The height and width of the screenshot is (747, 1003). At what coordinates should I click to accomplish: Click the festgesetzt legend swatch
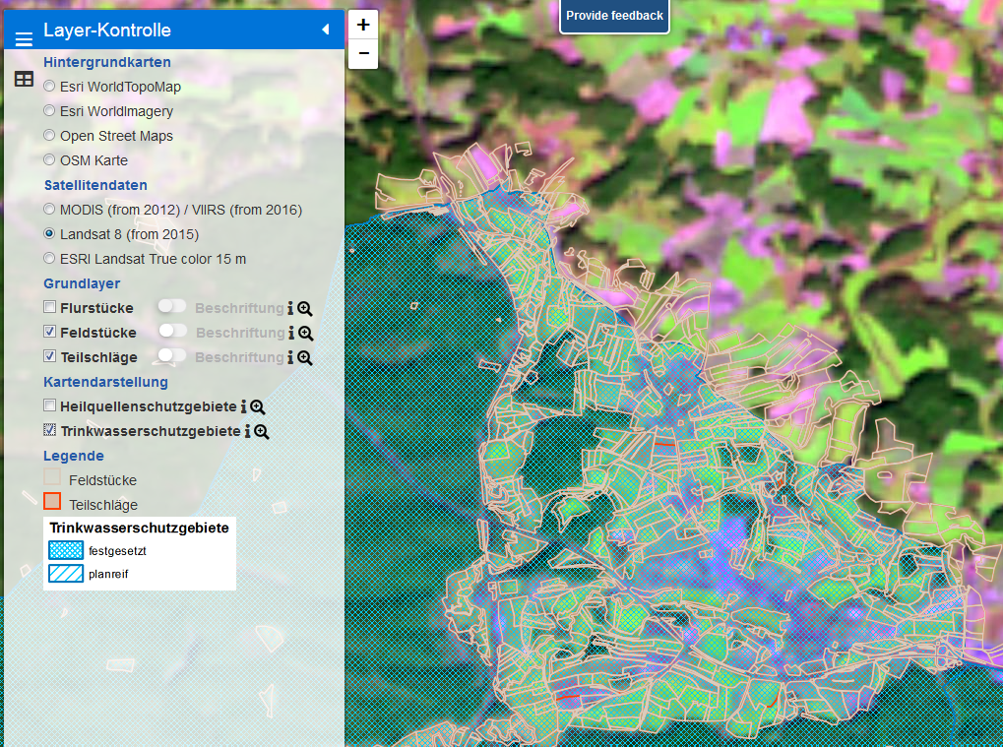click(x=66, y=551)
